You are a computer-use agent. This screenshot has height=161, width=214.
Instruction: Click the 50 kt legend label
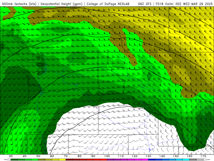click(38, 156)
